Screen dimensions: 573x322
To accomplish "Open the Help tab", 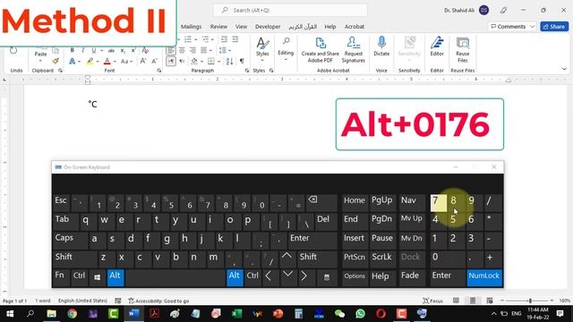I will (x=330, y=27).
